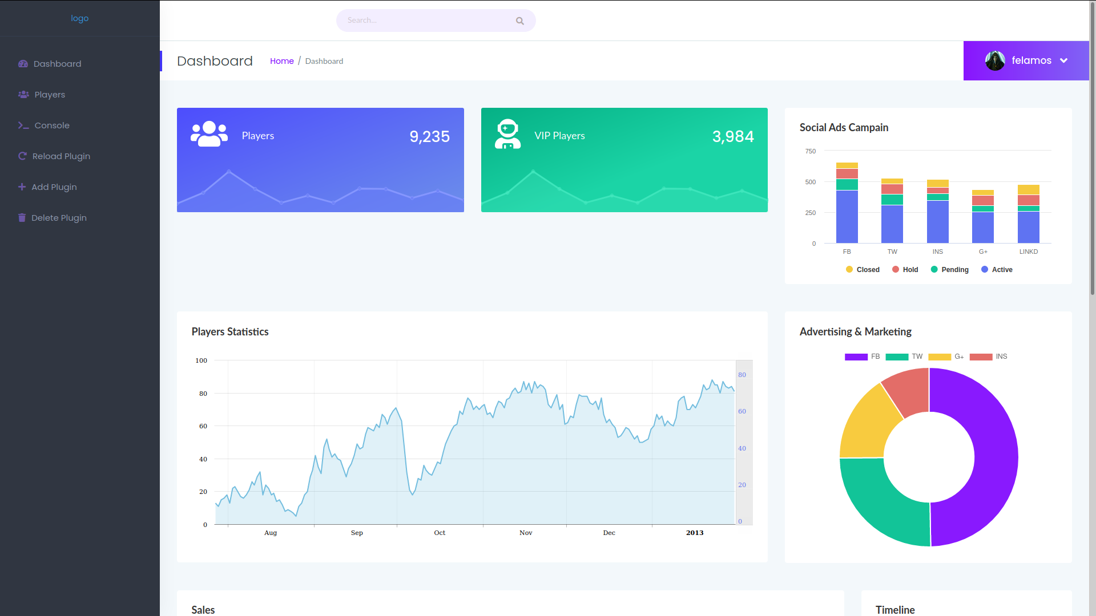
Task: Toggle the Closed legend in Social Ads chart
Action: point(863,270)
